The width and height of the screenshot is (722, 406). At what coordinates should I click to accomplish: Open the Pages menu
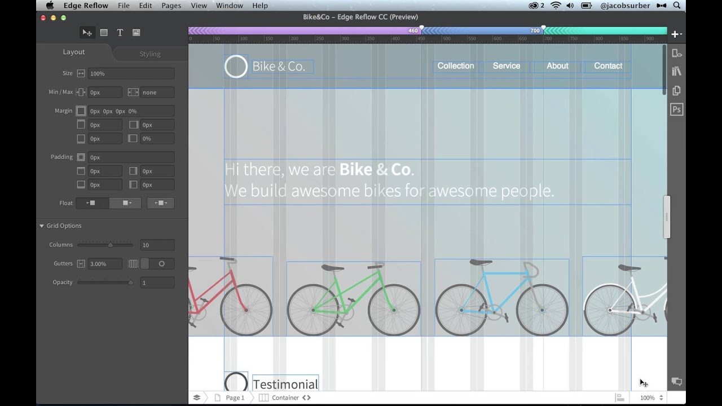pyautogui.click(x=171, y=6)
